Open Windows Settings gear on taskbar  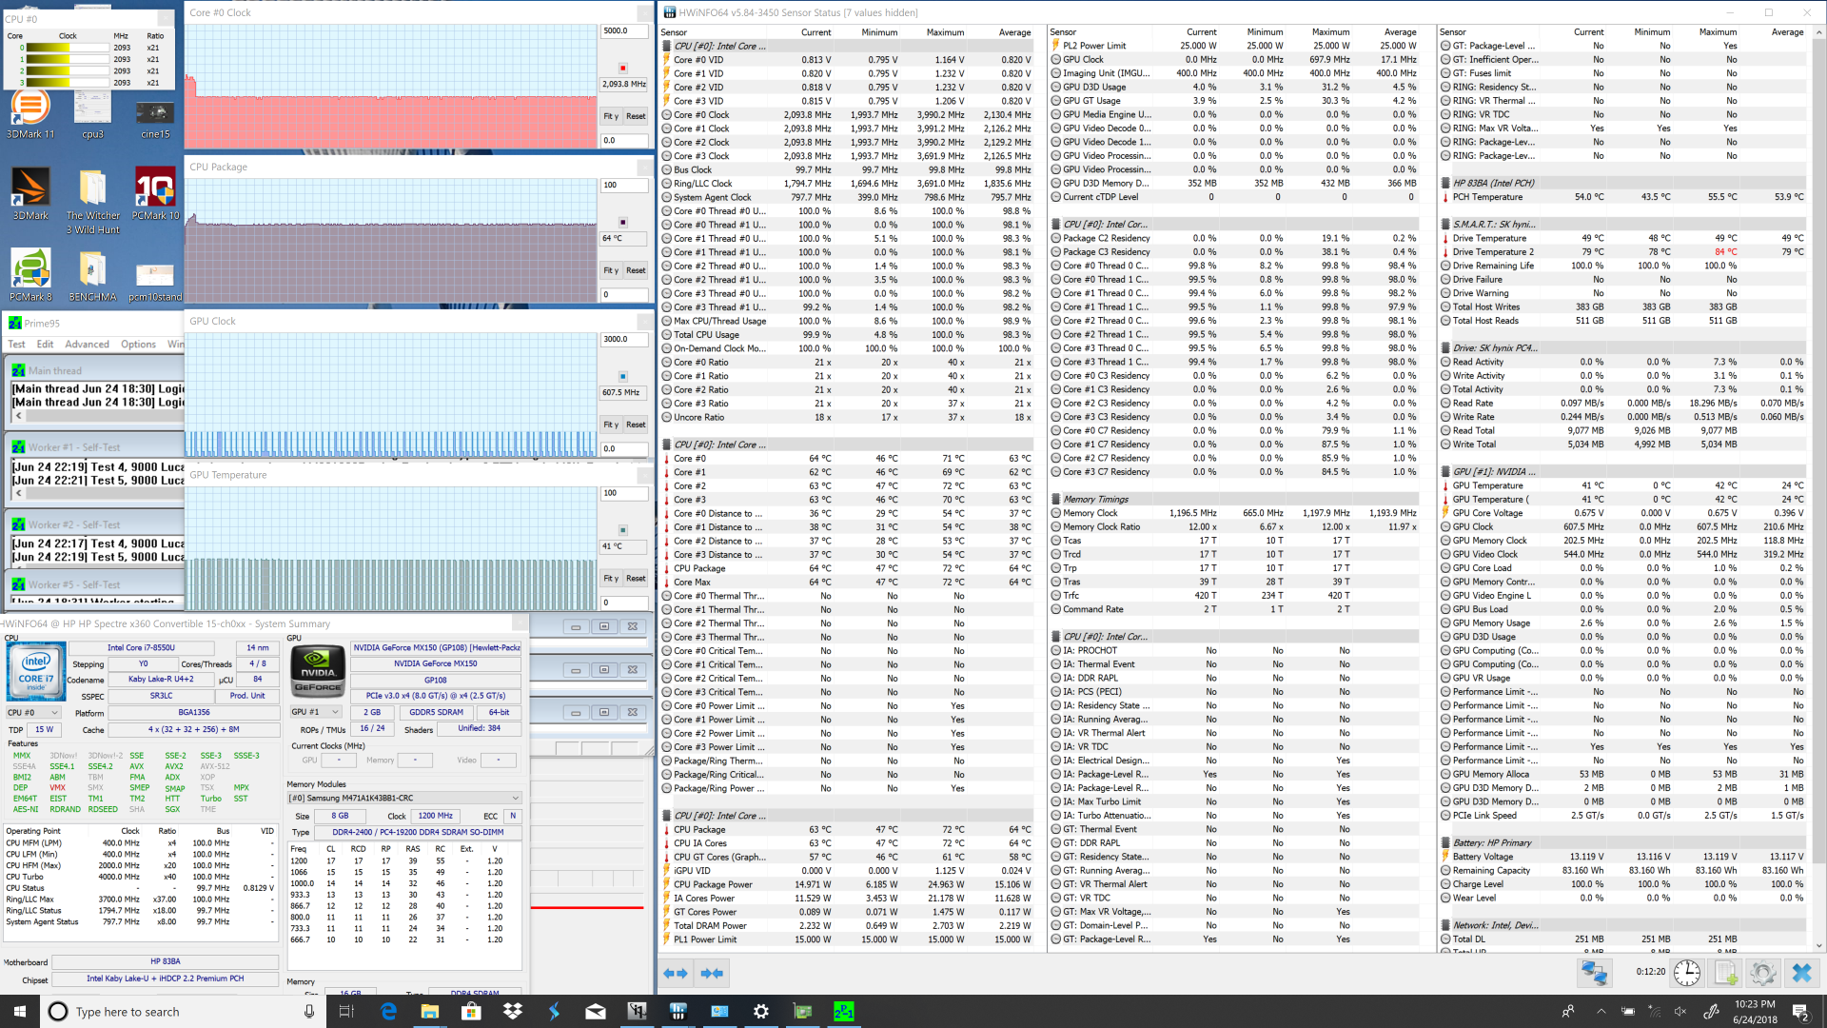(761, 1011)
